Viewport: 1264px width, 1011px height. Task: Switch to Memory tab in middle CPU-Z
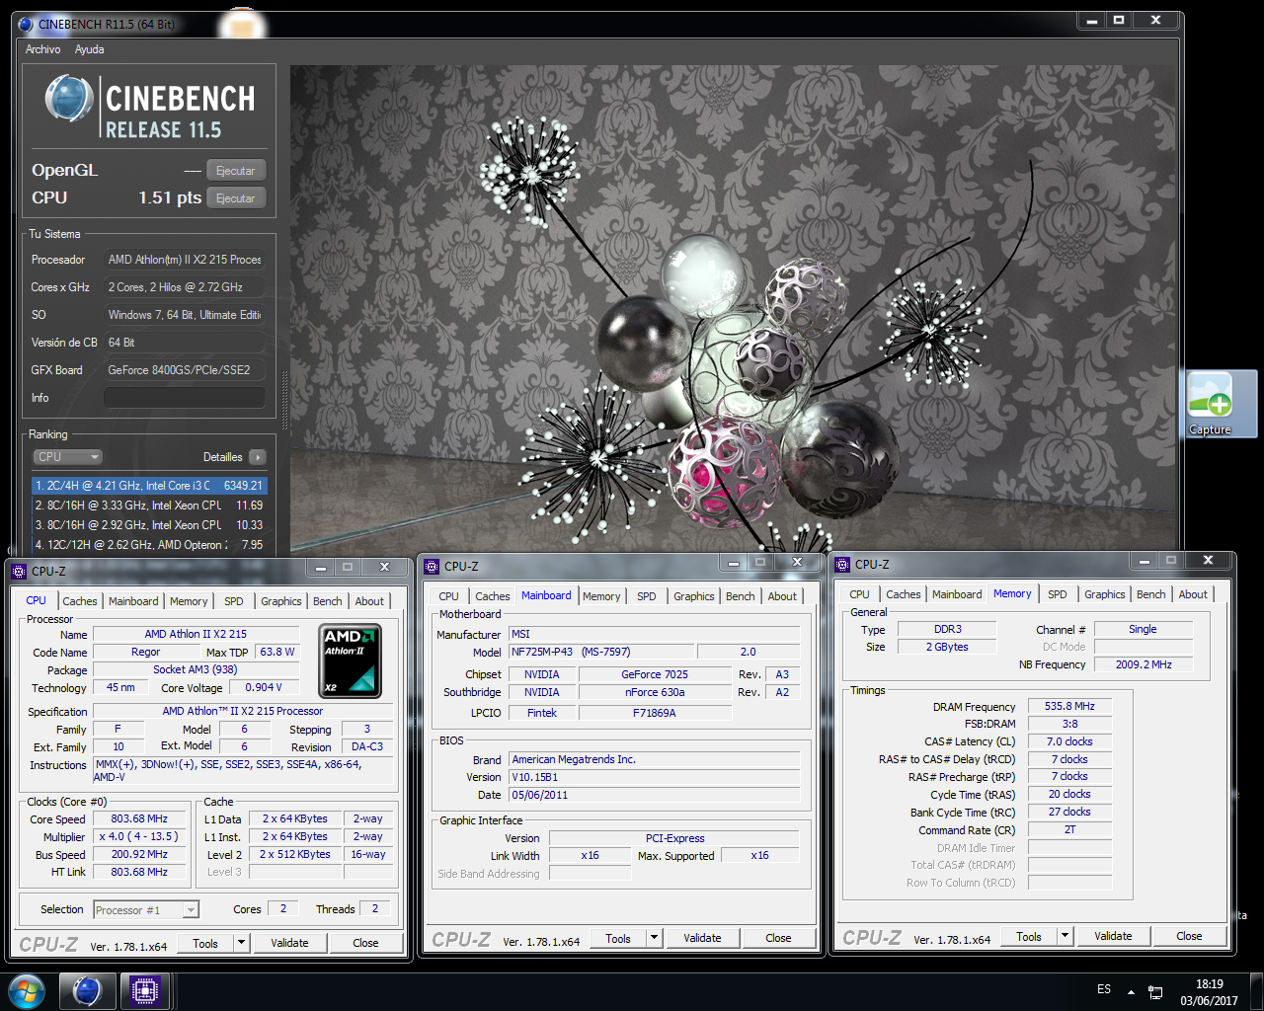click(x=601, y=596)
